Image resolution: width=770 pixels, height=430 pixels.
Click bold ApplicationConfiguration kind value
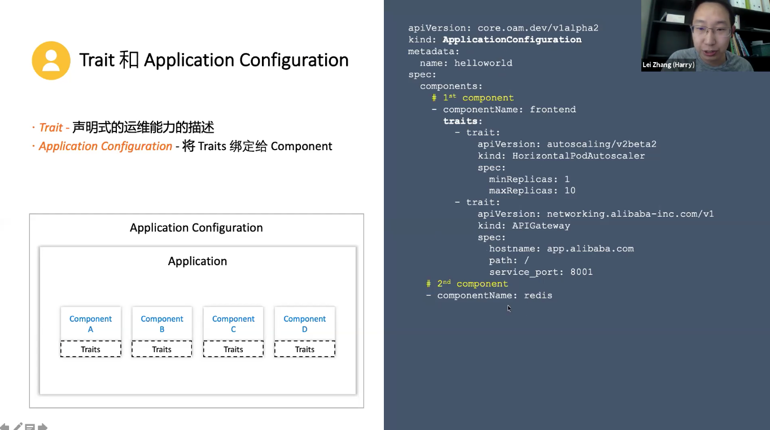pos(512,40)
